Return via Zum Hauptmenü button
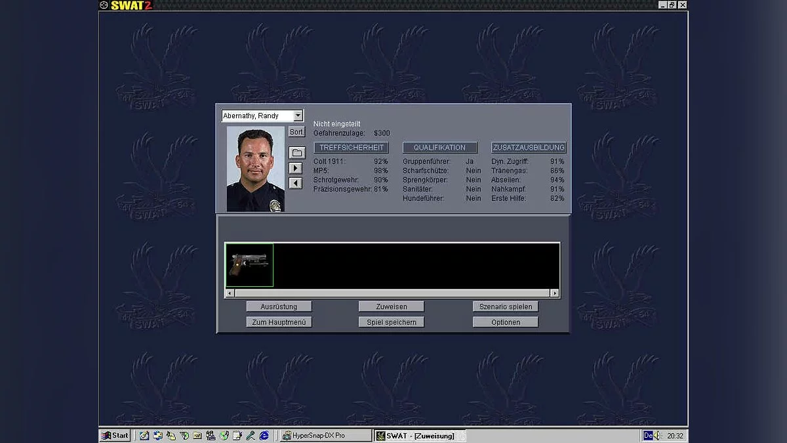 [279, 322]
